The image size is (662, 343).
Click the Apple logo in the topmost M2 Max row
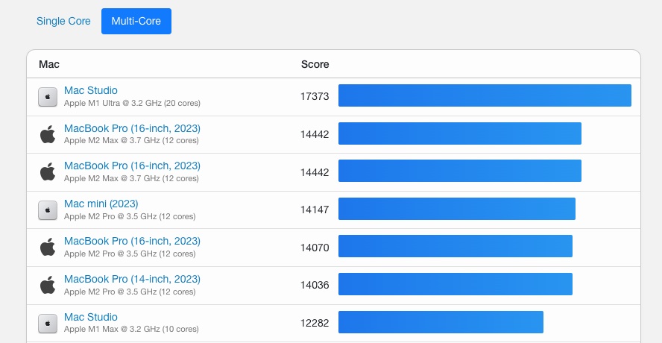coord(48,134)
